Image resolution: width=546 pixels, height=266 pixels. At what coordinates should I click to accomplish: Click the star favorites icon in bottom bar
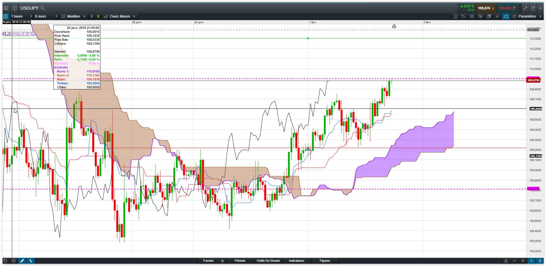[222, 261]
